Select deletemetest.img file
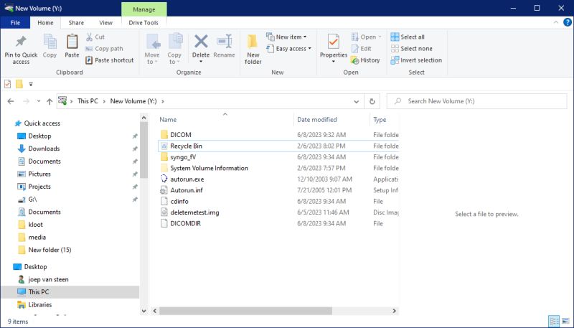The height and width of the screenshot is (328, 574). coord(194,212)
